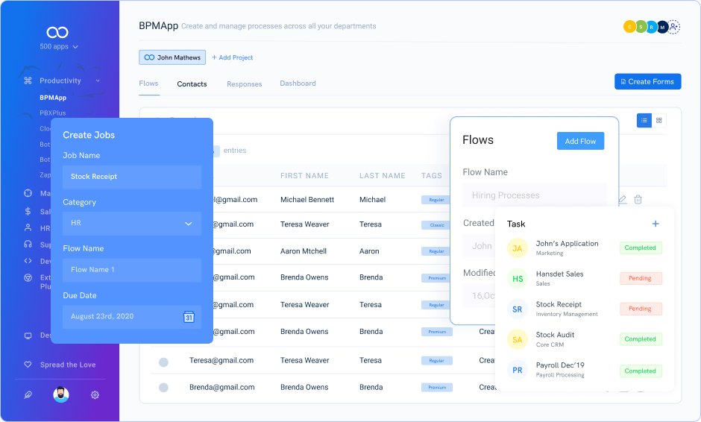Collapse the Productivity section in sidebar
The height and width of the screenshot is (422, 701).
[98, 81]
